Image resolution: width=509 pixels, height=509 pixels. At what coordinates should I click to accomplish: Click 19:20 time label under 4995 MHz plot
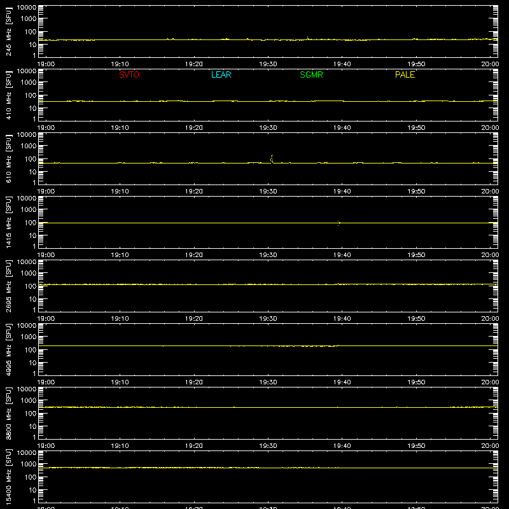194,382
